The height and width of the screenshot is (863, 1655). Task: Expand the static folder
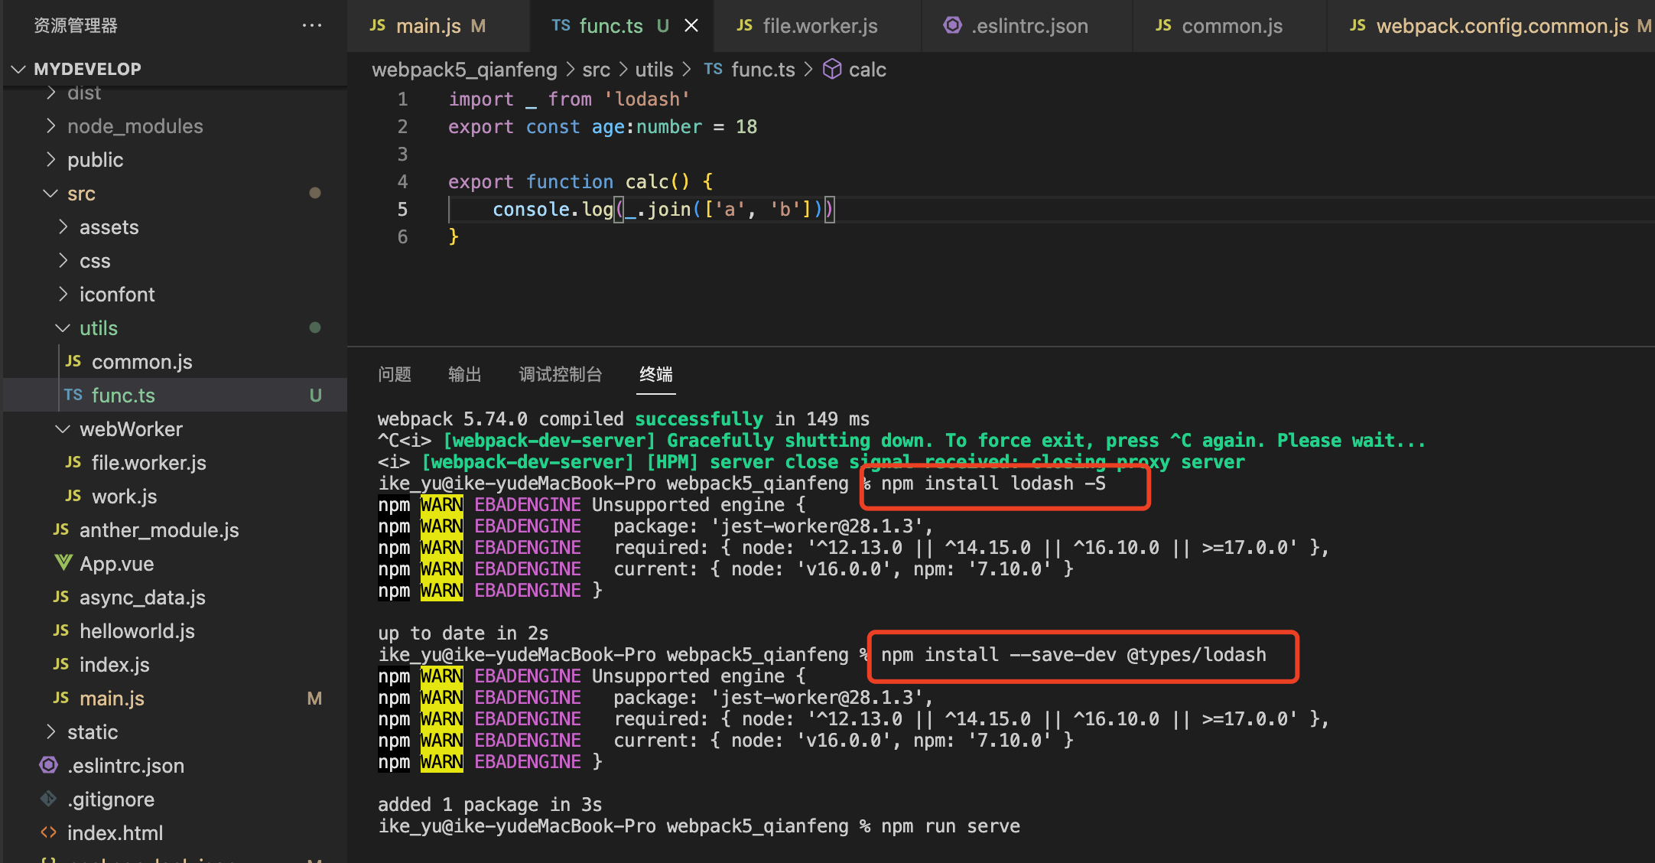click(x=51, y=732)
